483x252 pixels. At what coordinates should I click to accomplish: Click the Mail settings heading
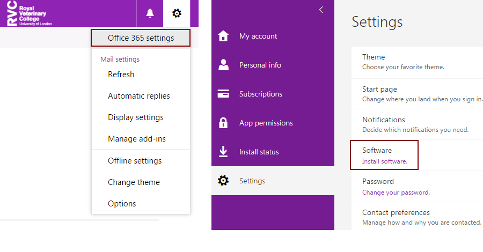[x=120, y=59]
